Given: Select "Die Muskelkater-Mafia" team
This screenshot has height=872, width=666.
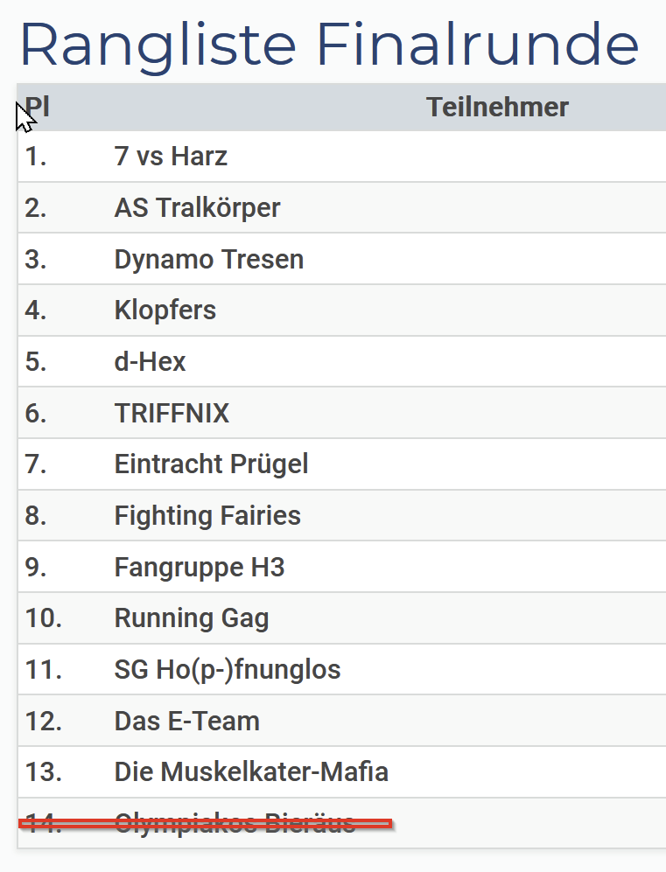Looking at the screenshot, I should tap(251, 772).
